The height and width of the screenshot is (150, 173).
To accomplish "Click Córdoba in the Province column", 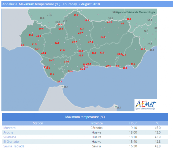I will click(x=96, y=128).
